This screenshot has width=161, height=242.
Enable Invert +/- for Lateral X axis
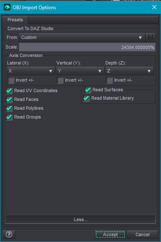pos(11,80)
